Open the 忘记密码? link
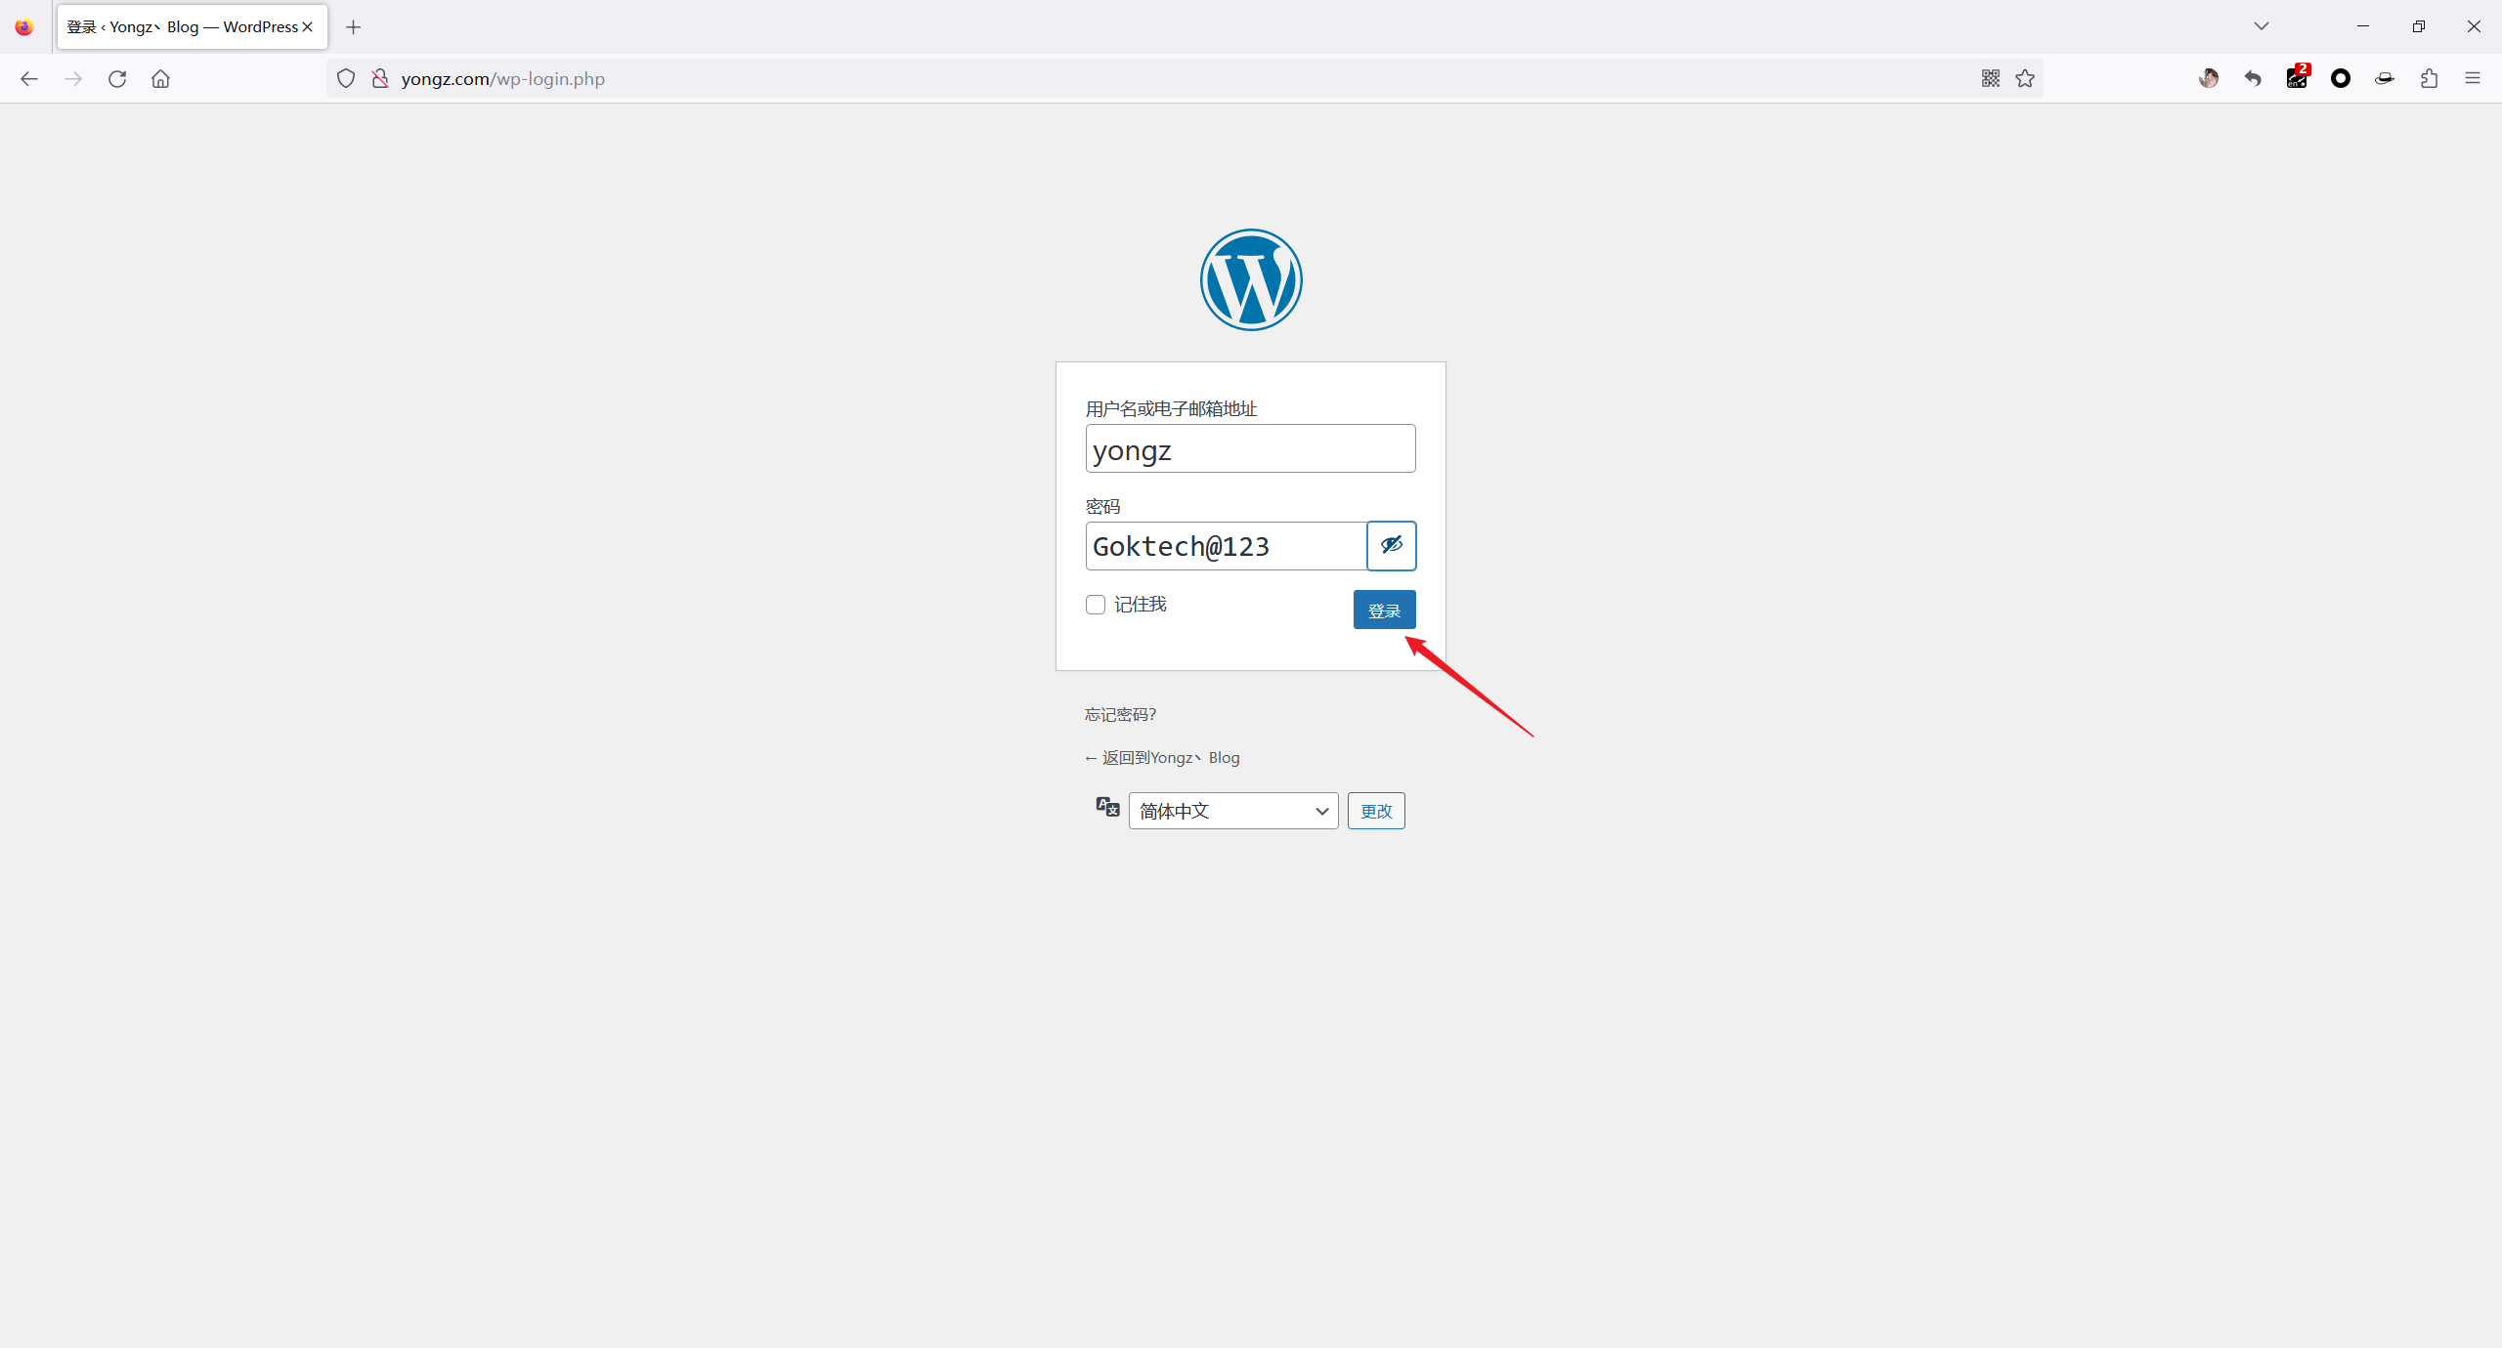Image resolution: width=2502 pixels, height=1348 pixels. pyautogui.click(x=1120, y=715)
